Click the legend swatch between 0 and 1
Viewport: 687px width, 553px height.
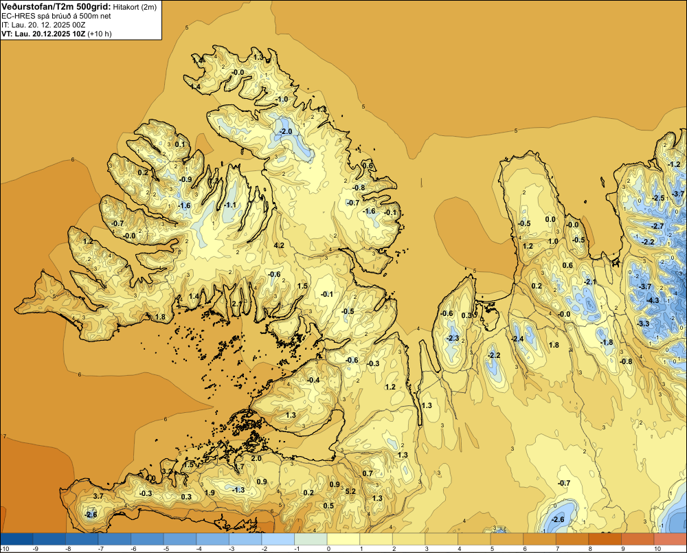tap(343, 539)
